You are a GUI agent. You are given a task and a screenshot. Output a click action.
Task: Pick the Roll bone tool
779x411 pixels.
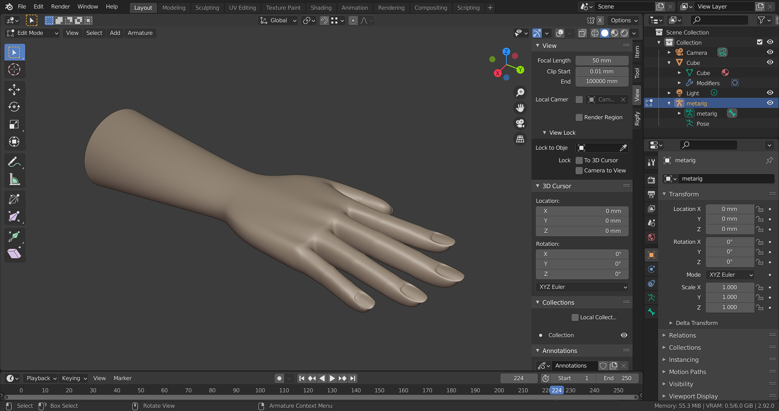pyautogui.click(x=15, y=199)
